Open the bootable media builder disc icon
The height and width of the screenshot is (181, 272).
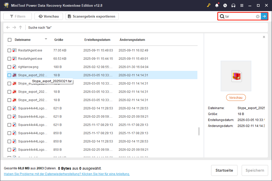coord(225,5)
